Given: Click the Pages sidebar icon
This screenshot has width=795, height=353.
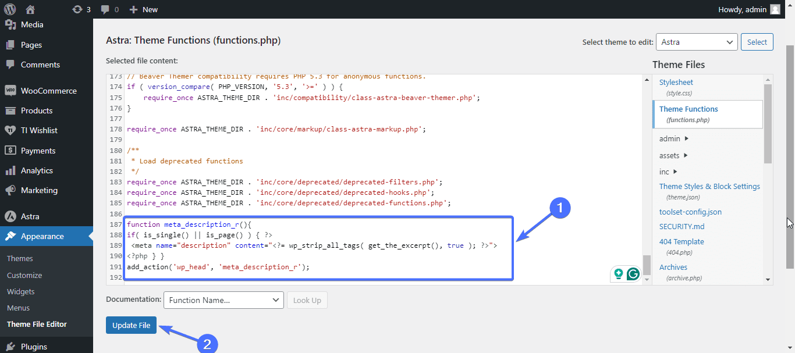Looking at the screenshot, I should 10,45.
